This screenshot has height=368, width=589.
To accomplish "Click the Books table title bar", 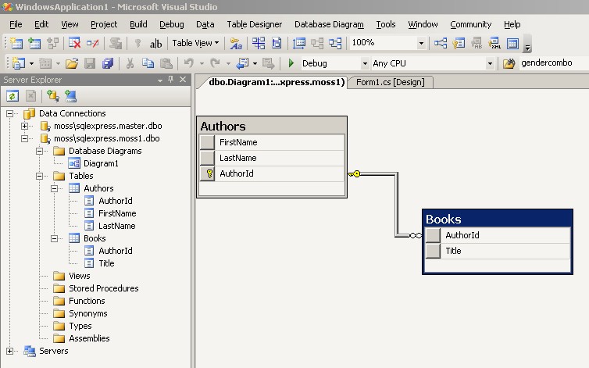I will point(498,219).
